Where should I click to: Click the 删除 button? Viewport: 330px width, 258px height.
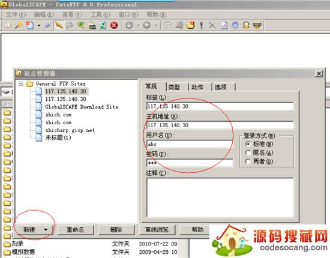tap(116, 230)
